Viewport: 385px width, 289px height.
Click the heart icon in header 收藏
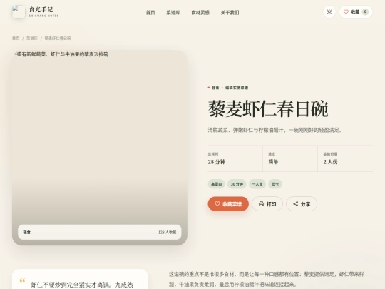click(x=346, y=12)
